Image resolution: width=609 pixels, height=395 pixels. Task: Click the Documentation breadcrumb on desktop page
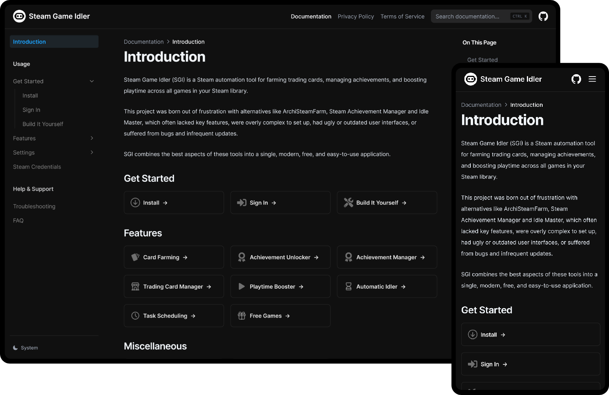143,42
